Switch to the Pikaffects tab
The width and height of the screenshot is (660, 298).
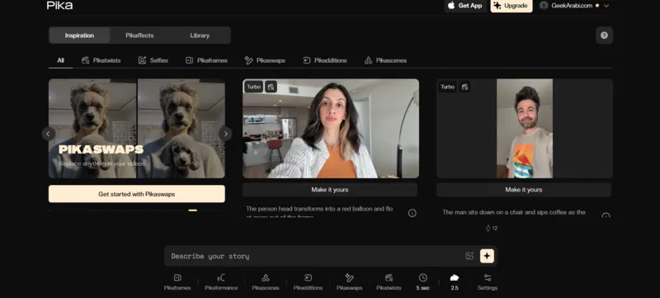click(139, 35)
